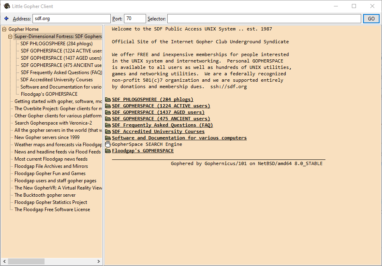Select The Bucktooth gopher server tree item
The width and height of the screenshot is (382, 266).
tap(45, 195)
